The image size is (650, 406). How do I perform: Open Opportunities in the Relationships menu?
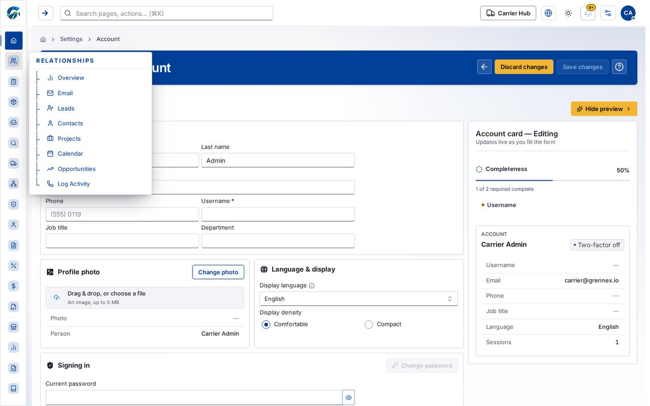77,169
